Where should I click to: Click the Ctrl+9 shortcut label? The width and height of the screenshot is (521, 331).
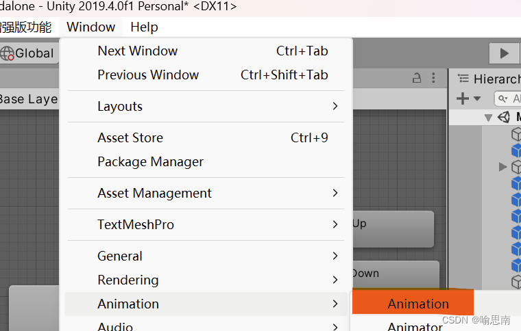[309, 138]
